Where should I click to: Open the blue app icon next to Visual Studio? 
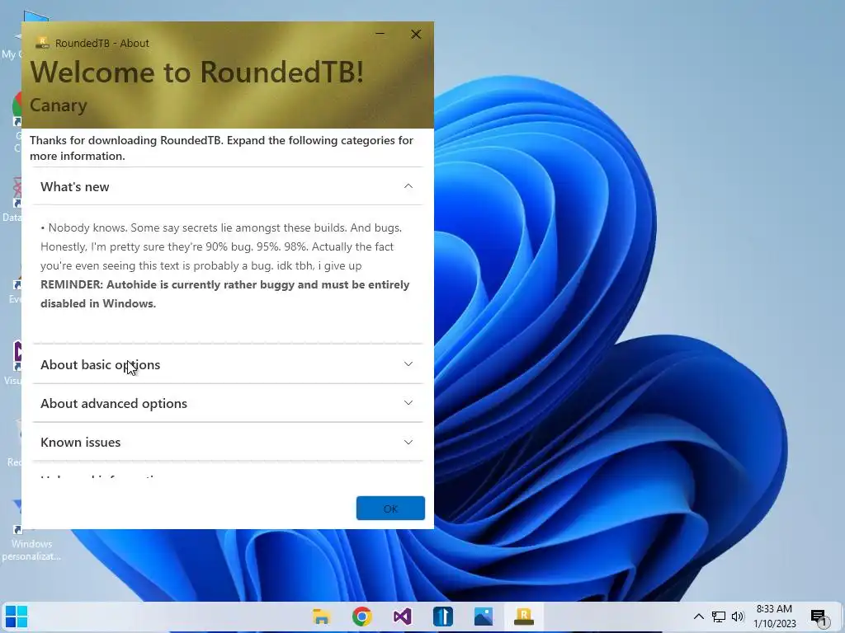click(443, 617)
